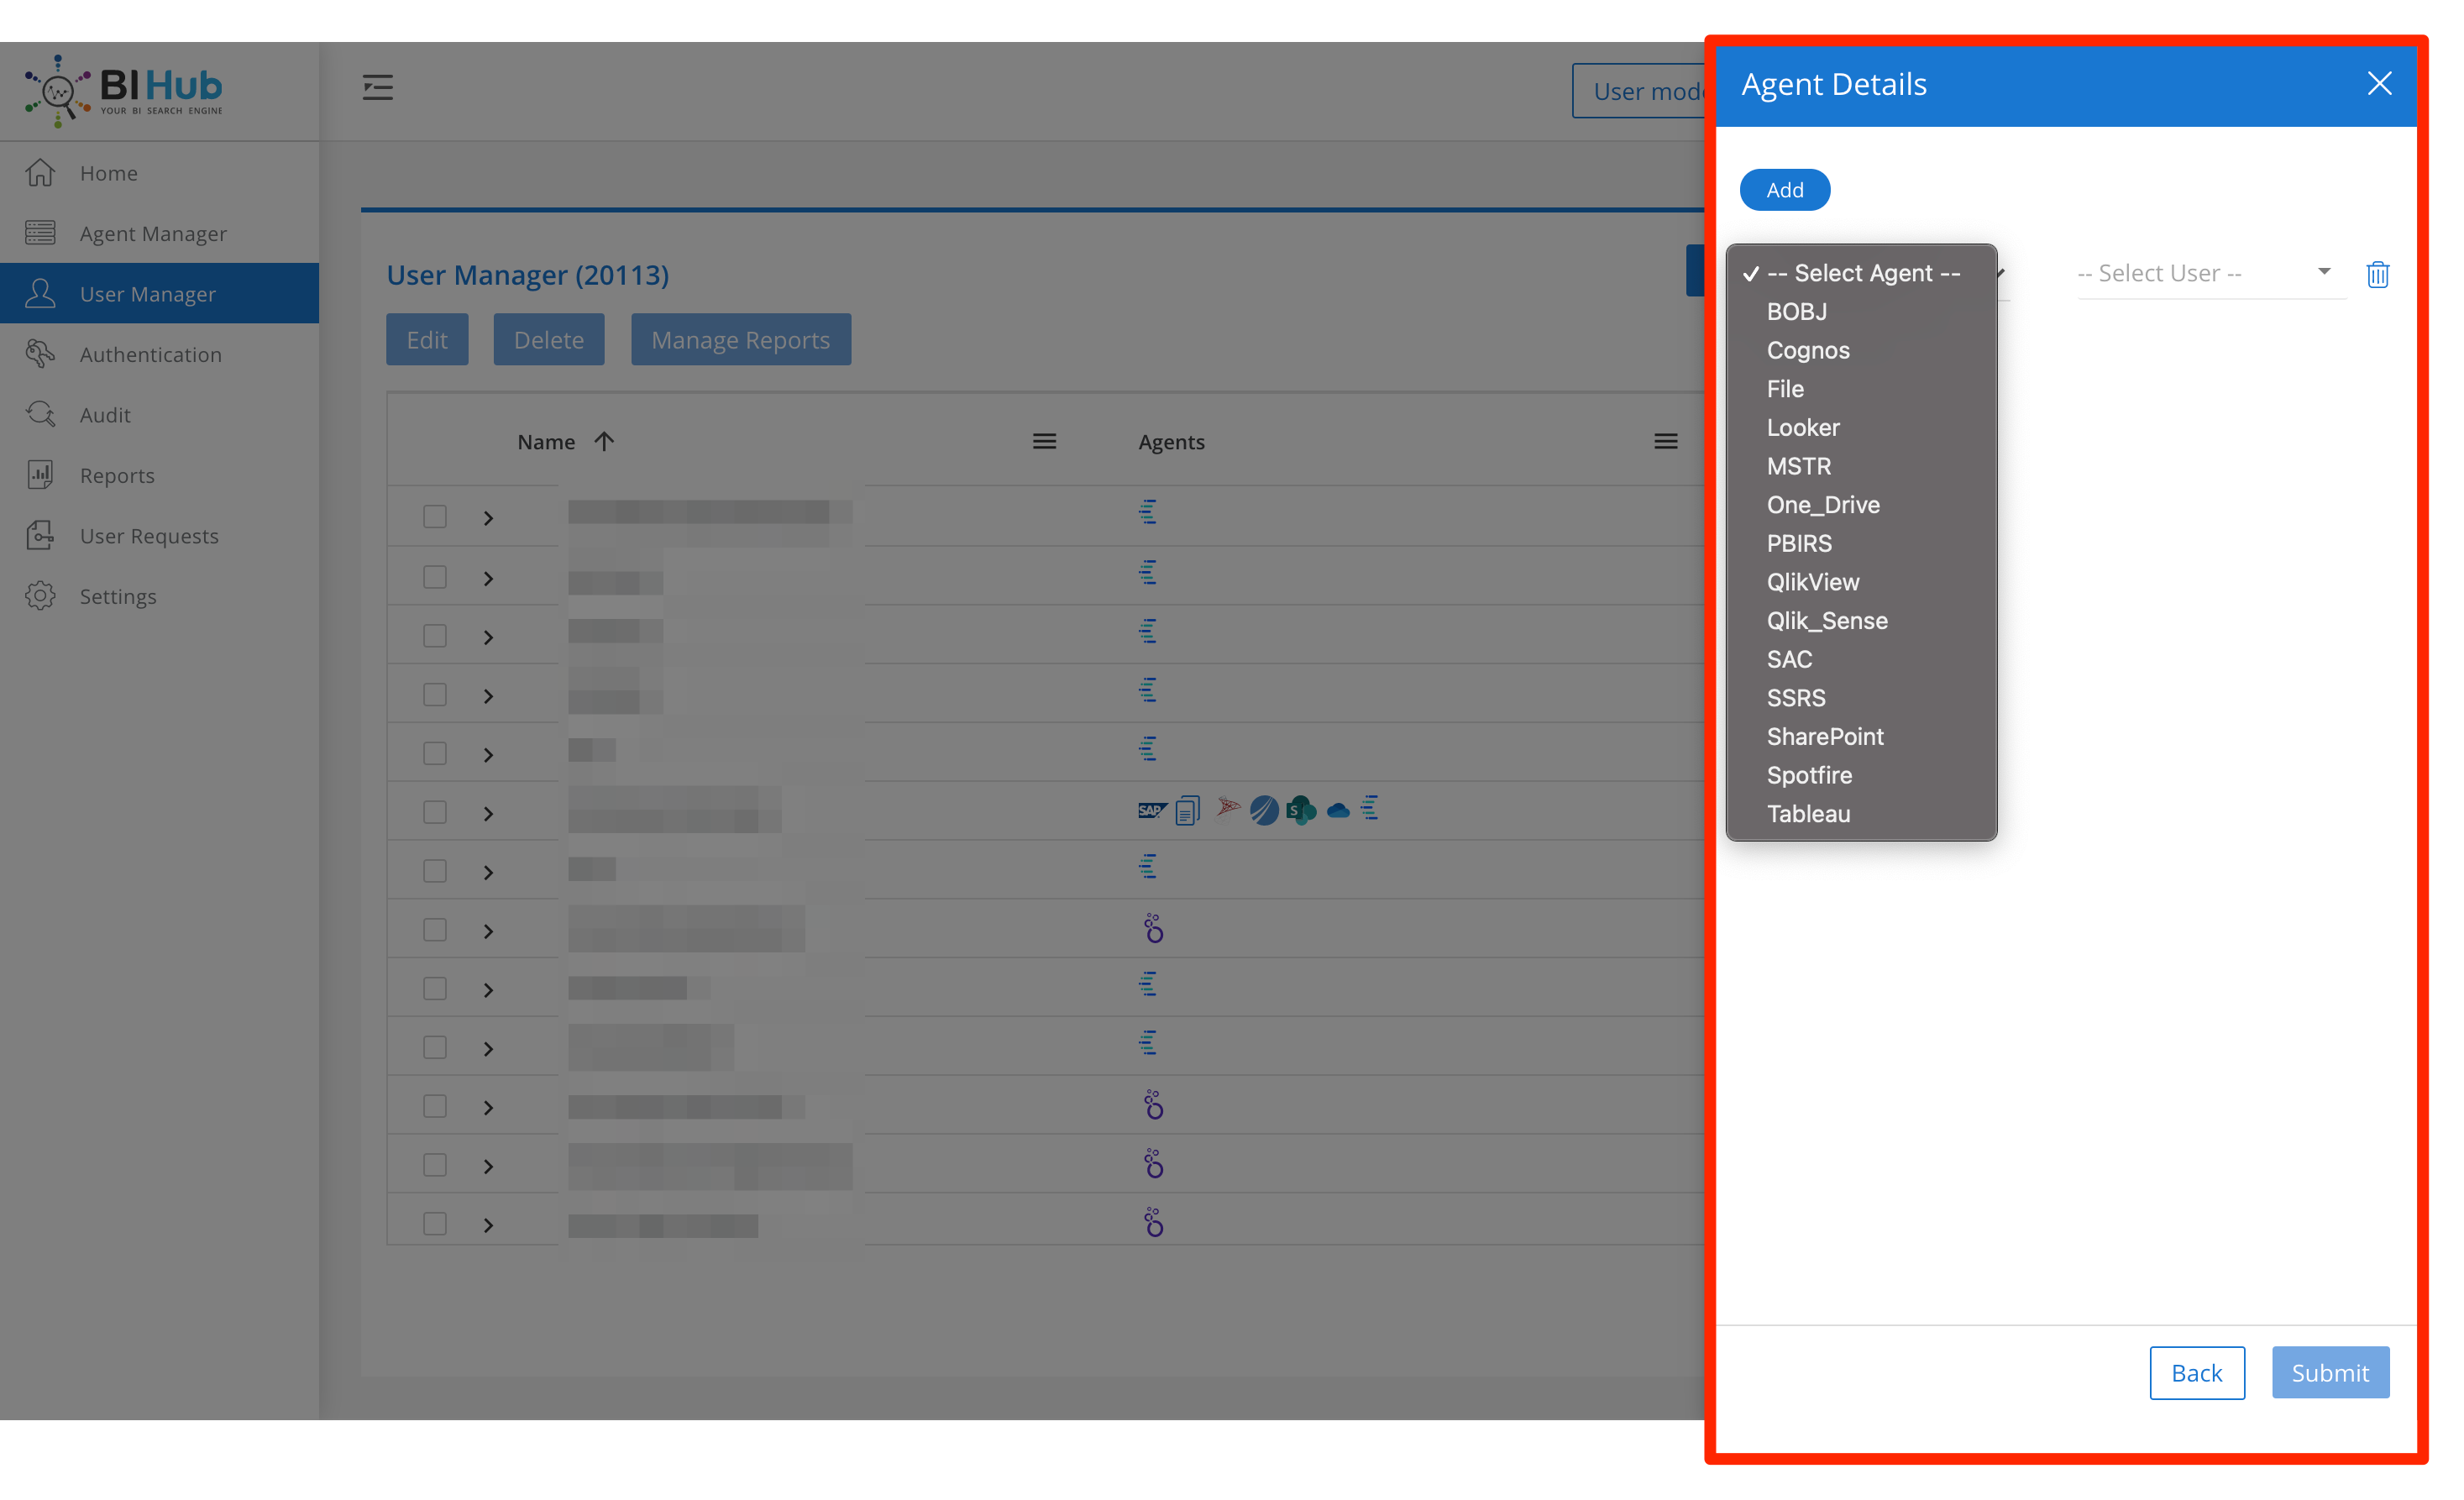The image size is (2464, 1500).
Task: Click the Edit button
Action: (427, 340)
